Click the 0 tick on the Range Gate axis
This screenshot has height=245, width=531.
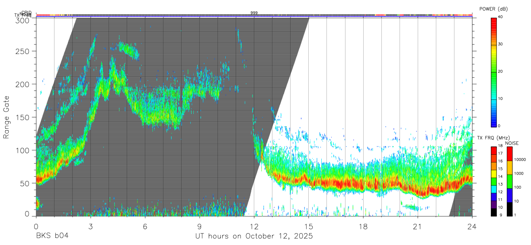coord(27,213)
